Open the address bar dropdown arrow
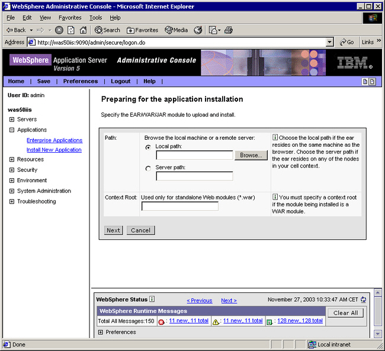Viewport: 385px width, 351px height. 330,42
